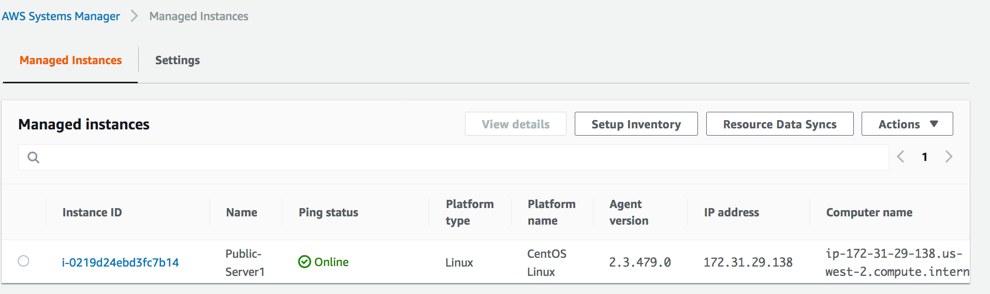Click the Linux platform type cell
Image resolution: width=990 pixels, height=294 pixels.
tap(459, 262)
